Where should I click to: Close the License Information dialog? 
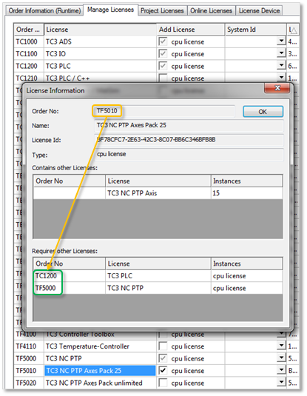(x=277, y=88)
